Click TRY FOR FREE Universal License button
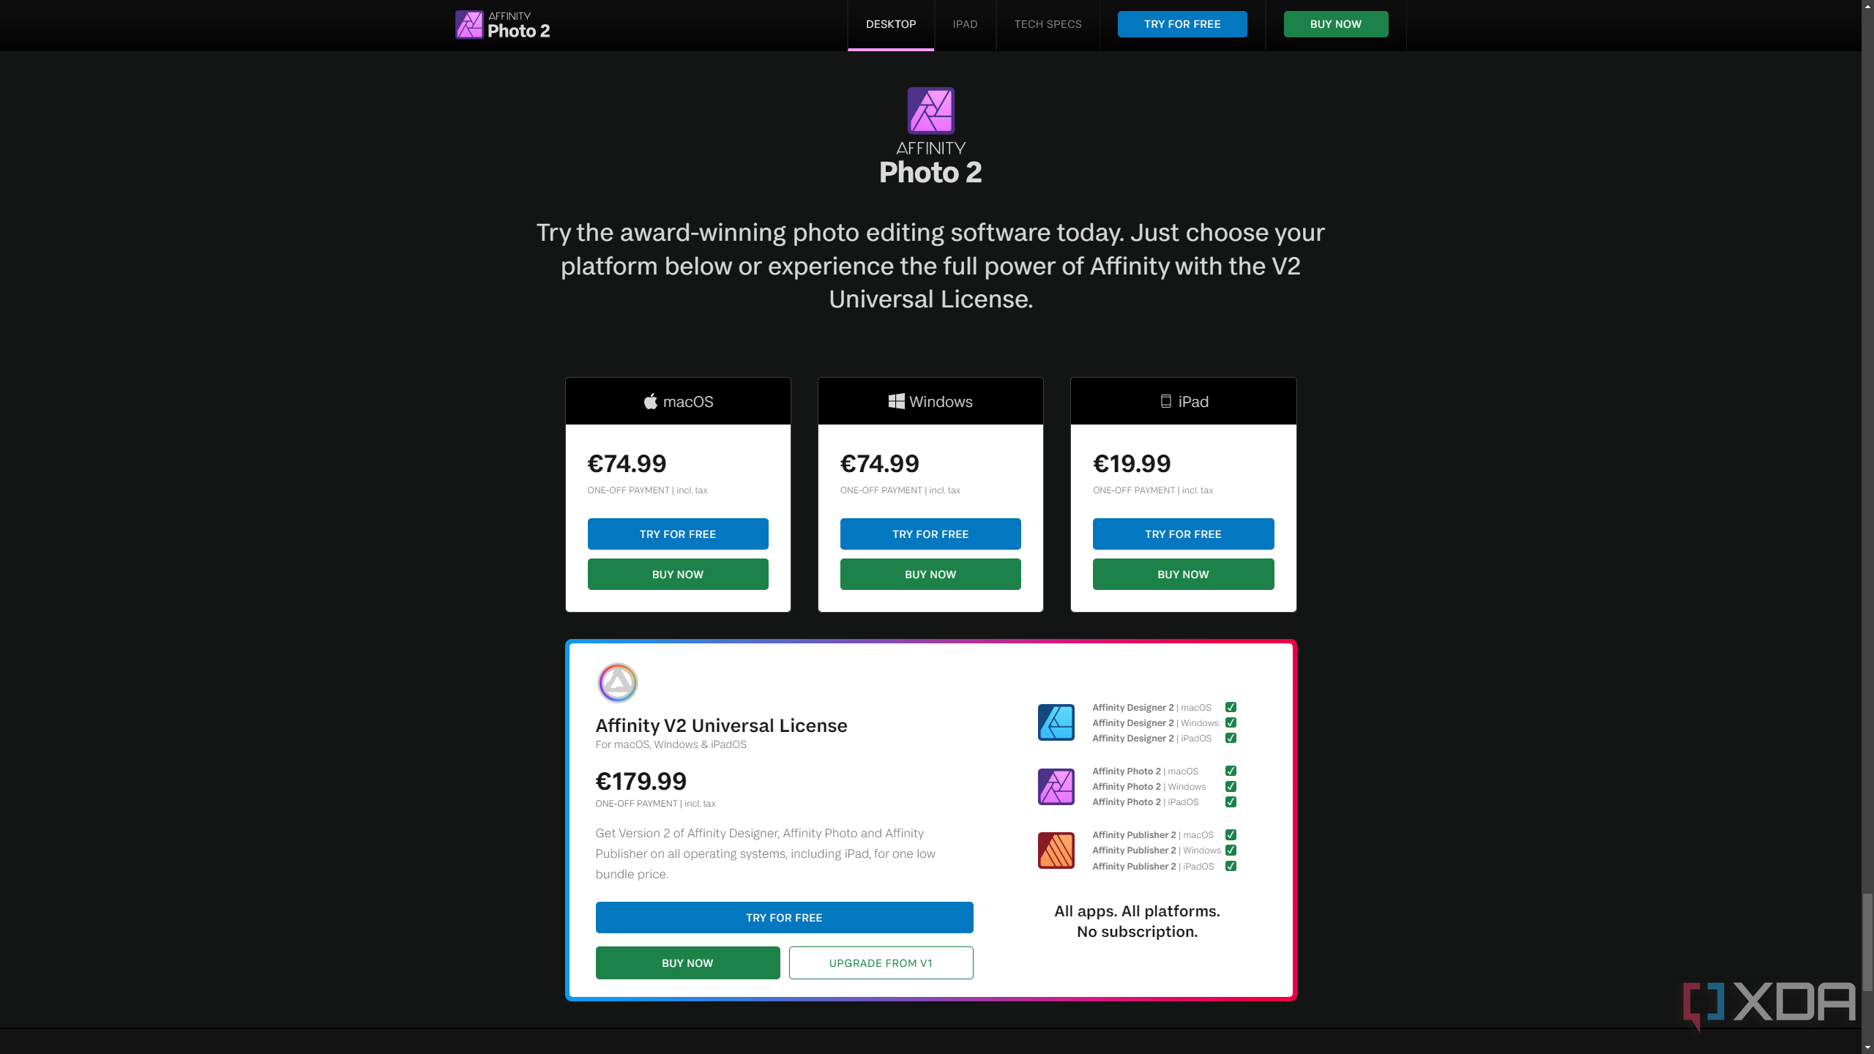1874x1054 pixels. click(783, 916)
